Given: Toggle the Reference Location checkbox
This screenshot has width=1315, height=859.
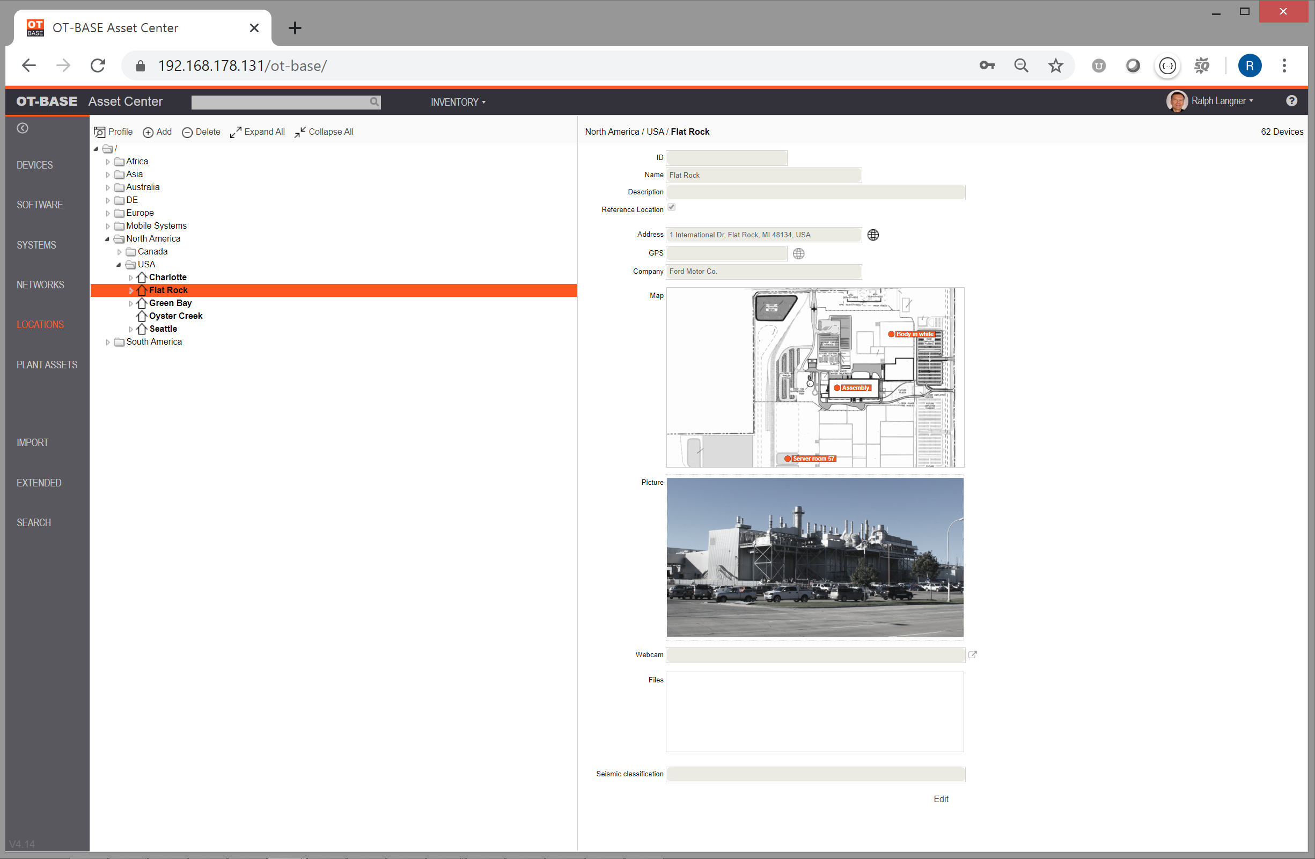Looking at the screenshot, I should click(671, 207).
